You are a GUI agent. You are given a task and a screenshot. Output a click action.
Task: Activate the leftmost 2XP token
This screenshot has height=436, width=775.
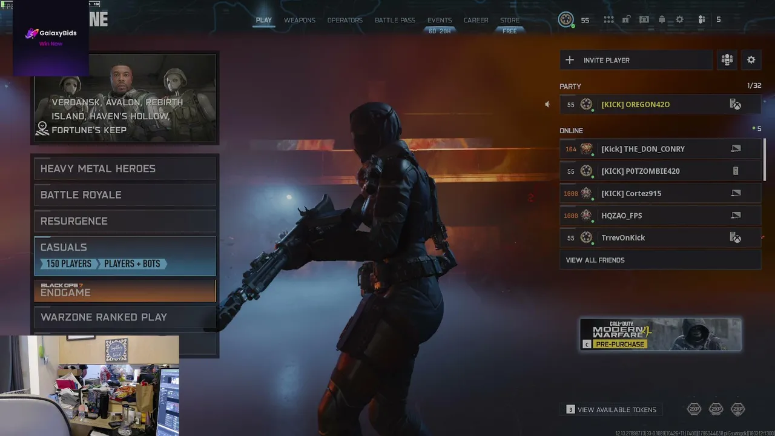coord(694,409)
